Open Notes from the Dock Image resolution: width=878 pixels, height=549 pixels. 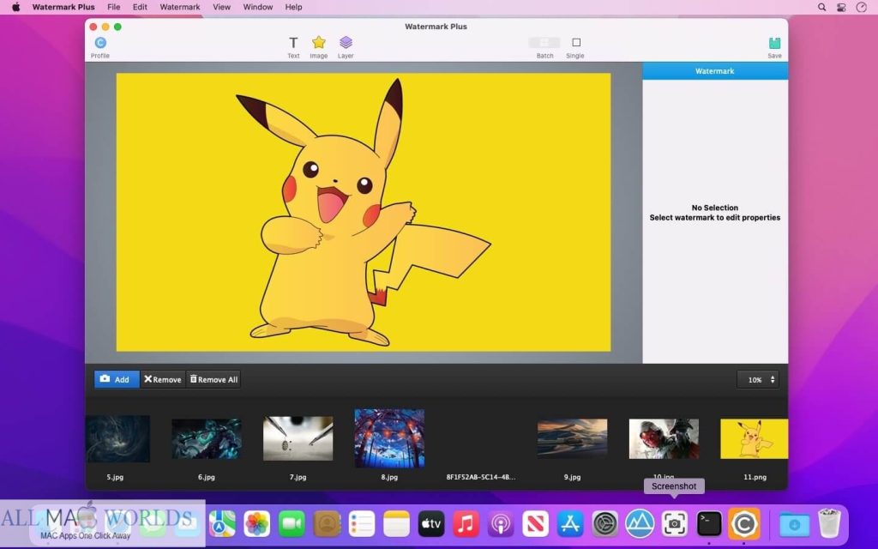coord(396,524)
